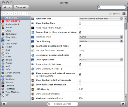
Task: Open the Minimize effect Genie dropdown
Action: pos(101,37)
